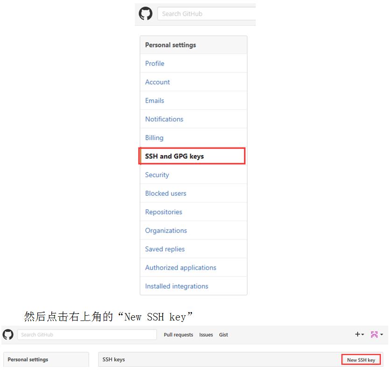Click Personal settings heading in the bottom panel

click(28, 359)
